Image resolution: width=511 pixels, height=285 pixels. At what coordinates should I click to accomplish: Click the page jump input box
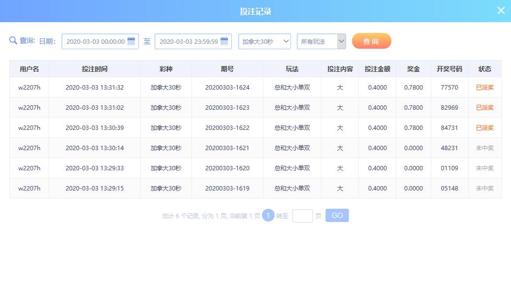point(303,216)
